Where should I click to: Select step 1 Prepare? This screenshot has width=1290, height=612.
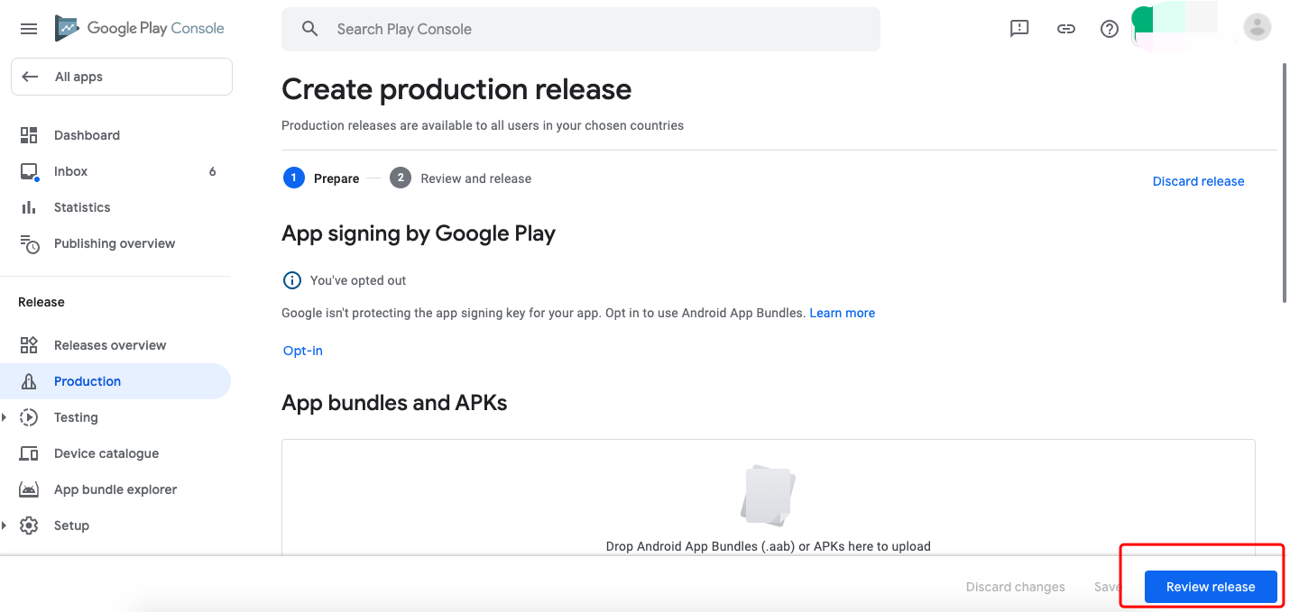(321, 178)
